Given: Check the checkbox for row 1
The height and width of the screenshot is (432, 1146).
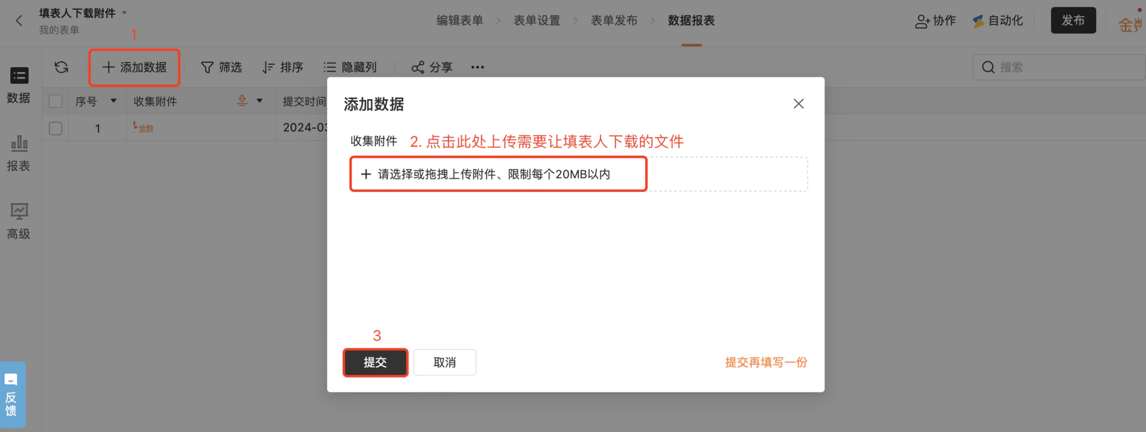Looking at the screenshot, I should 56,128.
